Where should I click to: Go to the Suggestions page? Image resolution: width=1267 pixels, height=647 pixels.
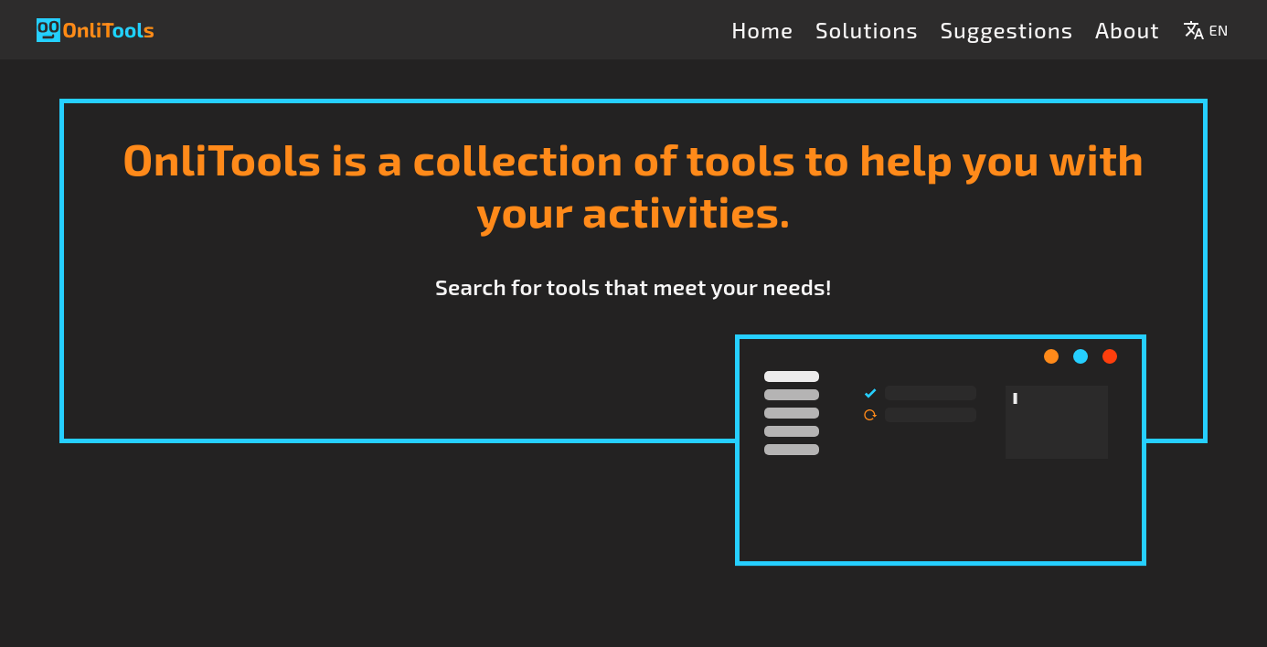1006,31
